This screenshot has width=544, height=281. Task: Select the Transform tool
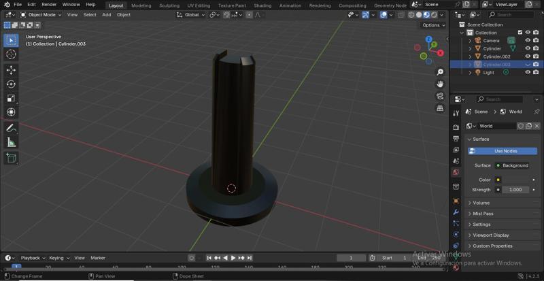[11, 112]
